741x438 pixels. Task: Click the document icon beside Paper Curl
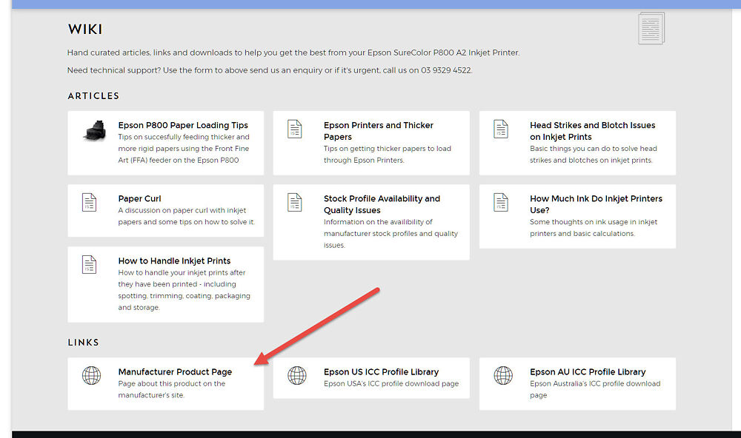[x=90, y=203]
